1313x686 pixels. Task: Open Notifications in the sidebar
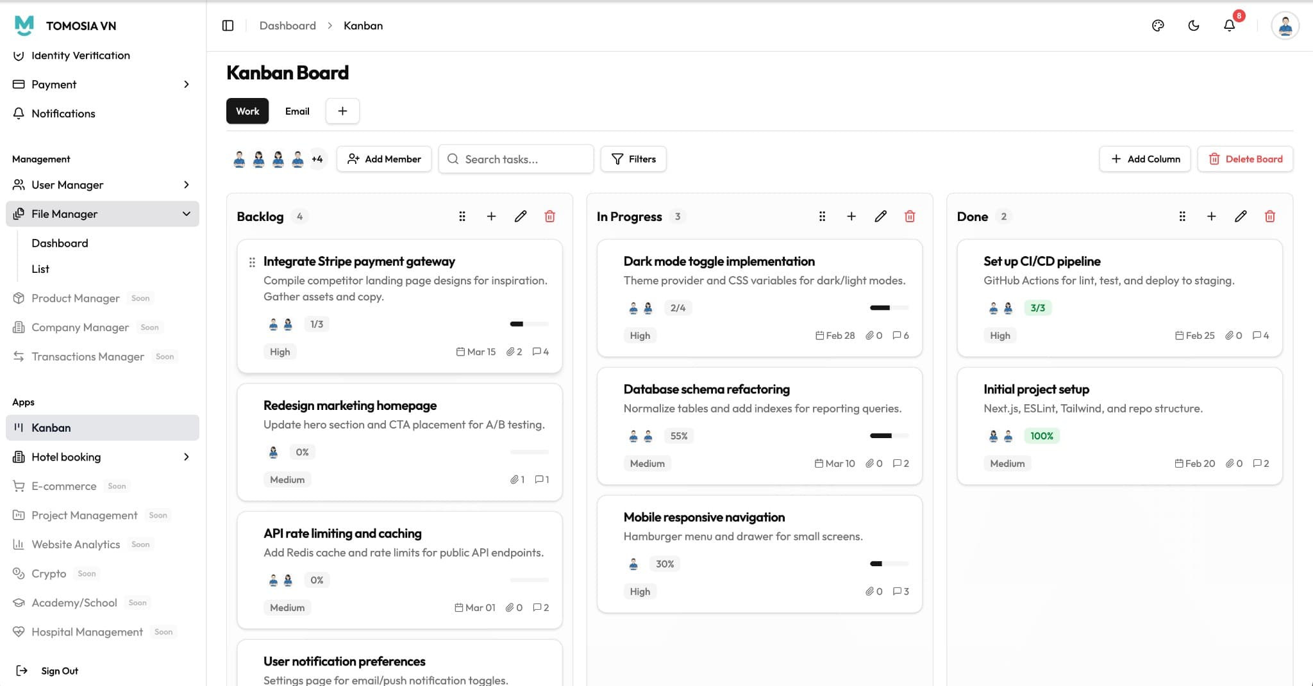[x=103, y=113]
